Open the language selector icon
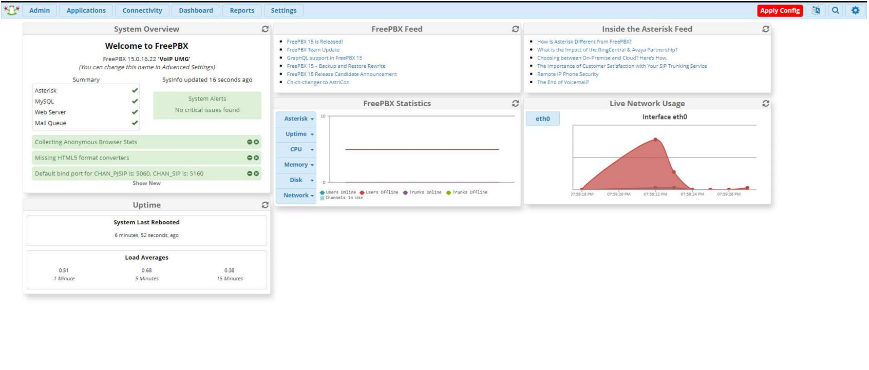869x370 pixels. tap(816, 10)
